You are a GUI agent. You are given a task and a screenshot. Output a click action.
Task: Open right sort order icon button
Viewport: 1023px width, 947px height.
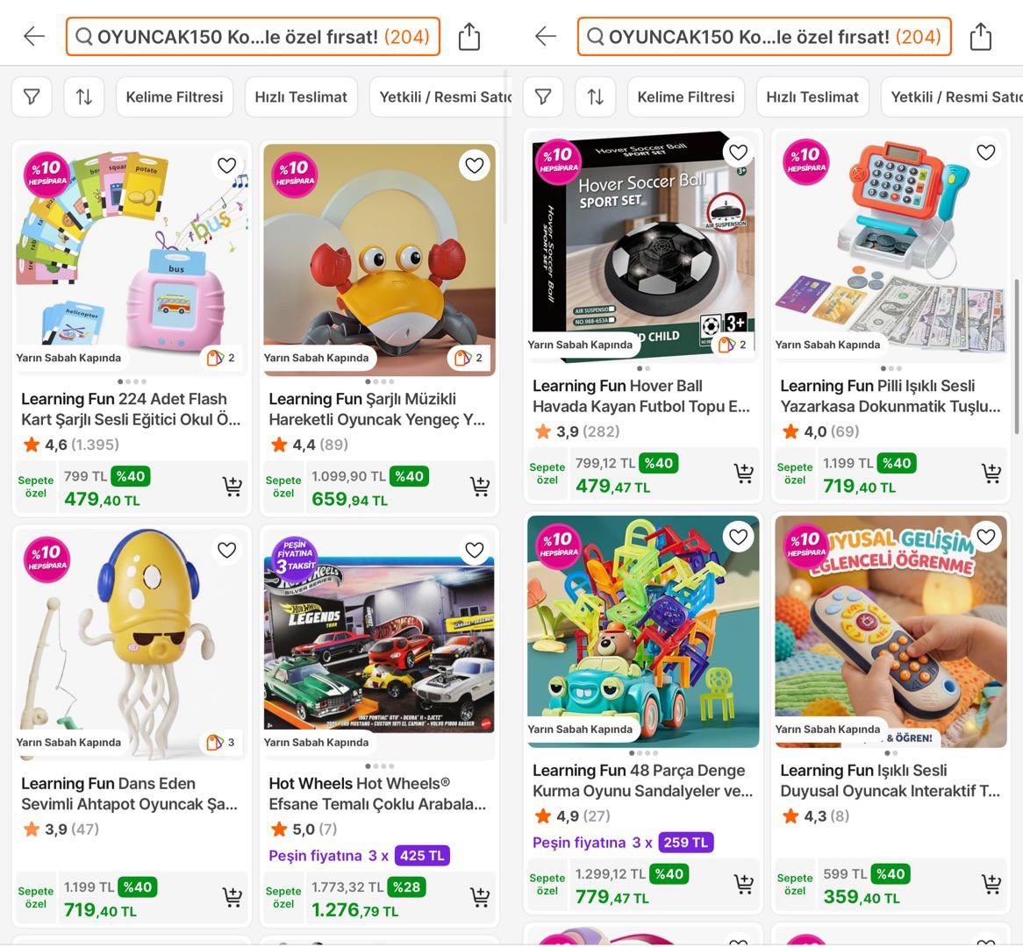(595, 97)
